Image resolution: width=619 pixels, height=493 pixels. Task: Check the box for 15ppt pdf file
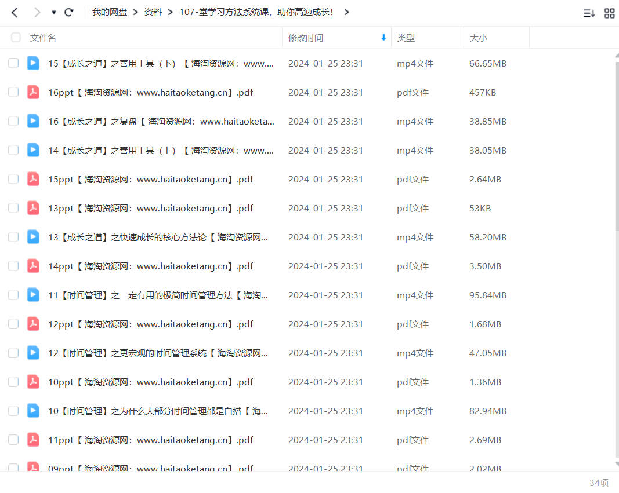tap(13, 179)
